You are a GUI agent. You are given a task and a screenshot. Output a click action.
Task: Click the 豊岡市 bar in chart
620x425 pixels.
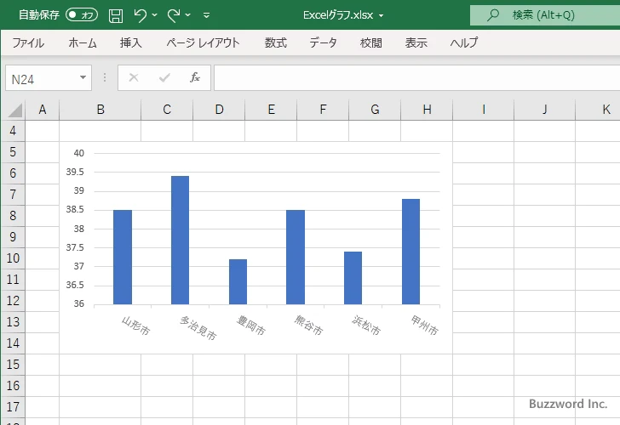238,281
